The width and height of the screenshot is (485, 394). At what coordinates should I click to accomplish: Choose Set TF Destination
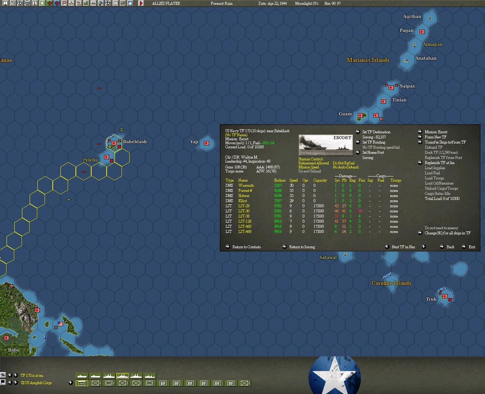click(376, 132)
